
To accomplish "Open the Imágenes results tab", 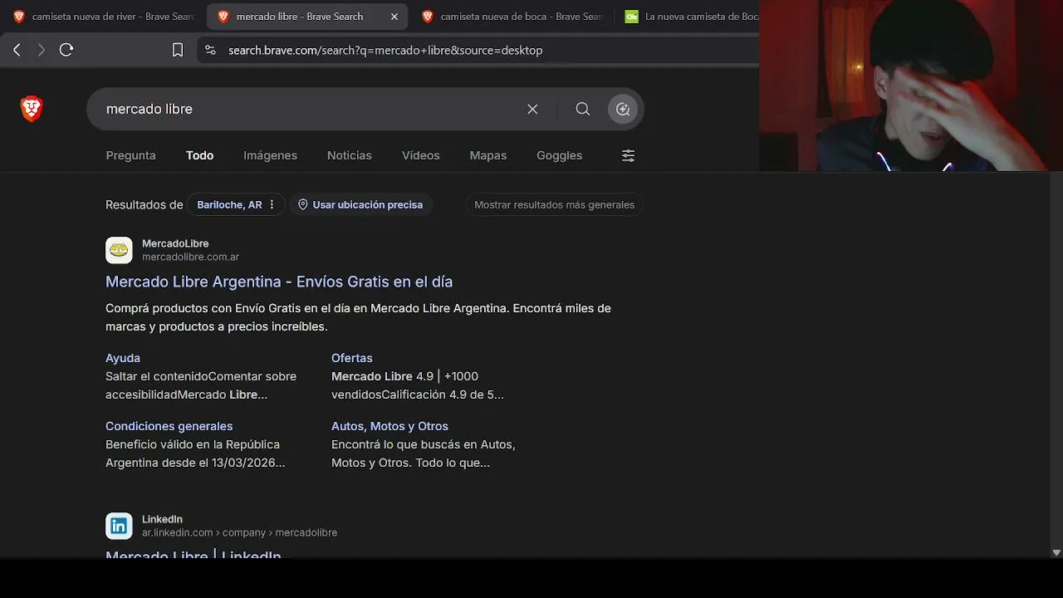I will [x=270, y=155].
